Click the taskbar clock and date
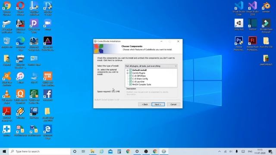The height and width of the screenshot is (155, 276). (x=260, y=152)
